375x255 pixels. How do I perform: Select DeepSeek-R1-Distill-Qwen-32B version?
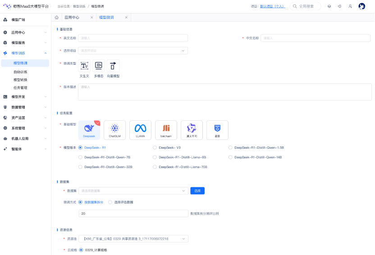click(80, 167)
